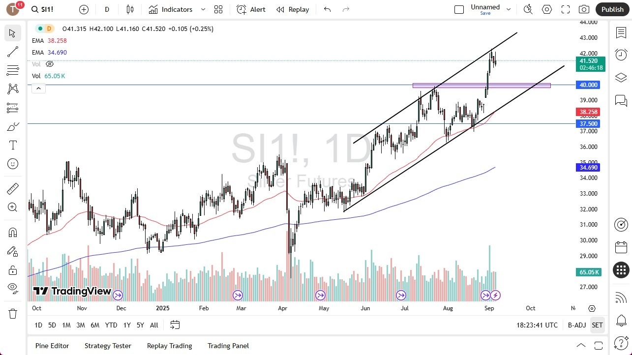This screenshot has width=632, height=355.
Task: Switch to the Strategy Tester tab
Action: 108,346
